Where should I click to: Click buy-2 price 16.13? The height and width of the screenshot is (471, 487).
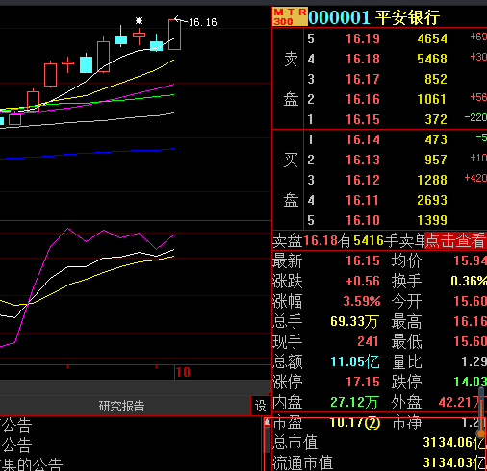pyautogui.click(x=363, y=160)
